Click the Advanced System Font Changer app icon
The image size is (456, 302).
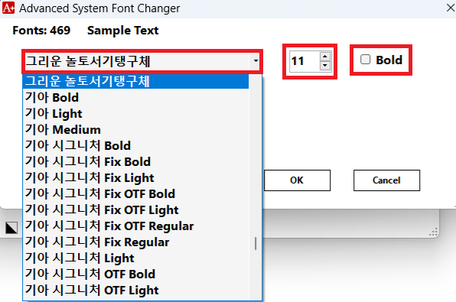[x=8, y=8]
